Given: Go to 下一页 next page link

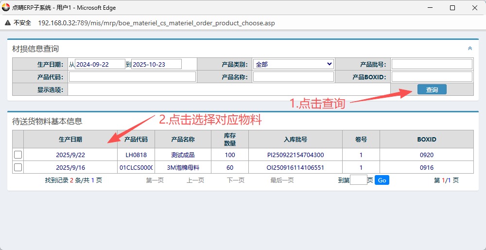Looking at the screenshot, I should click(x=236, y=180).
